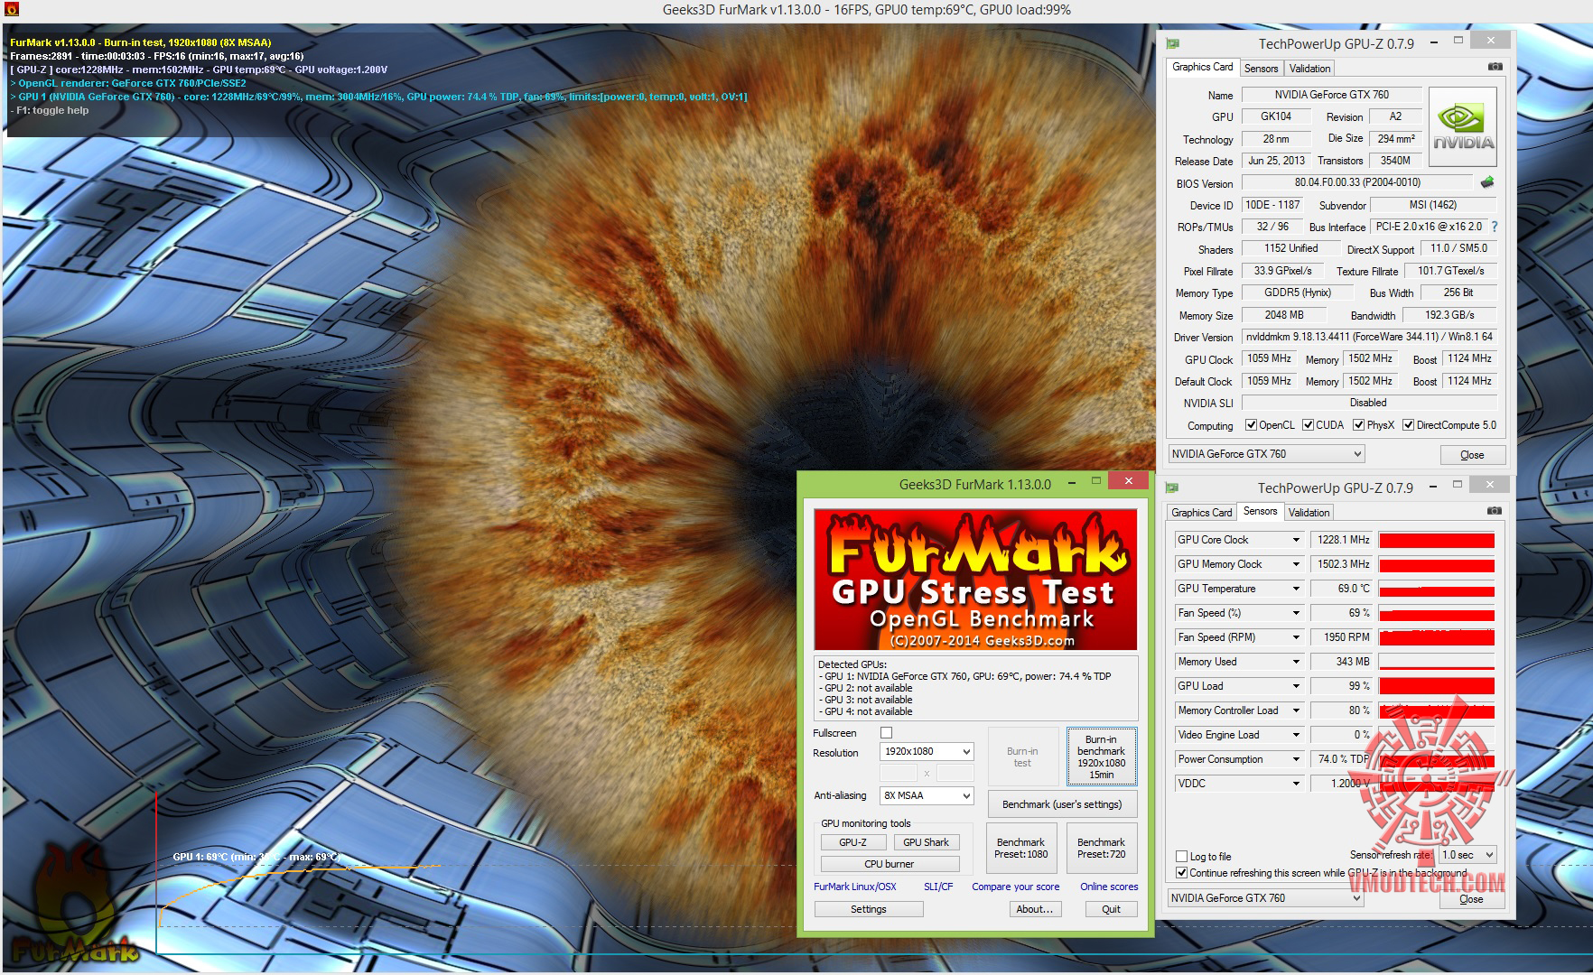Expand the Memory Used sensor dropdown
Viewport: 1593px width, 975px height.
[x=1296, y=662]
